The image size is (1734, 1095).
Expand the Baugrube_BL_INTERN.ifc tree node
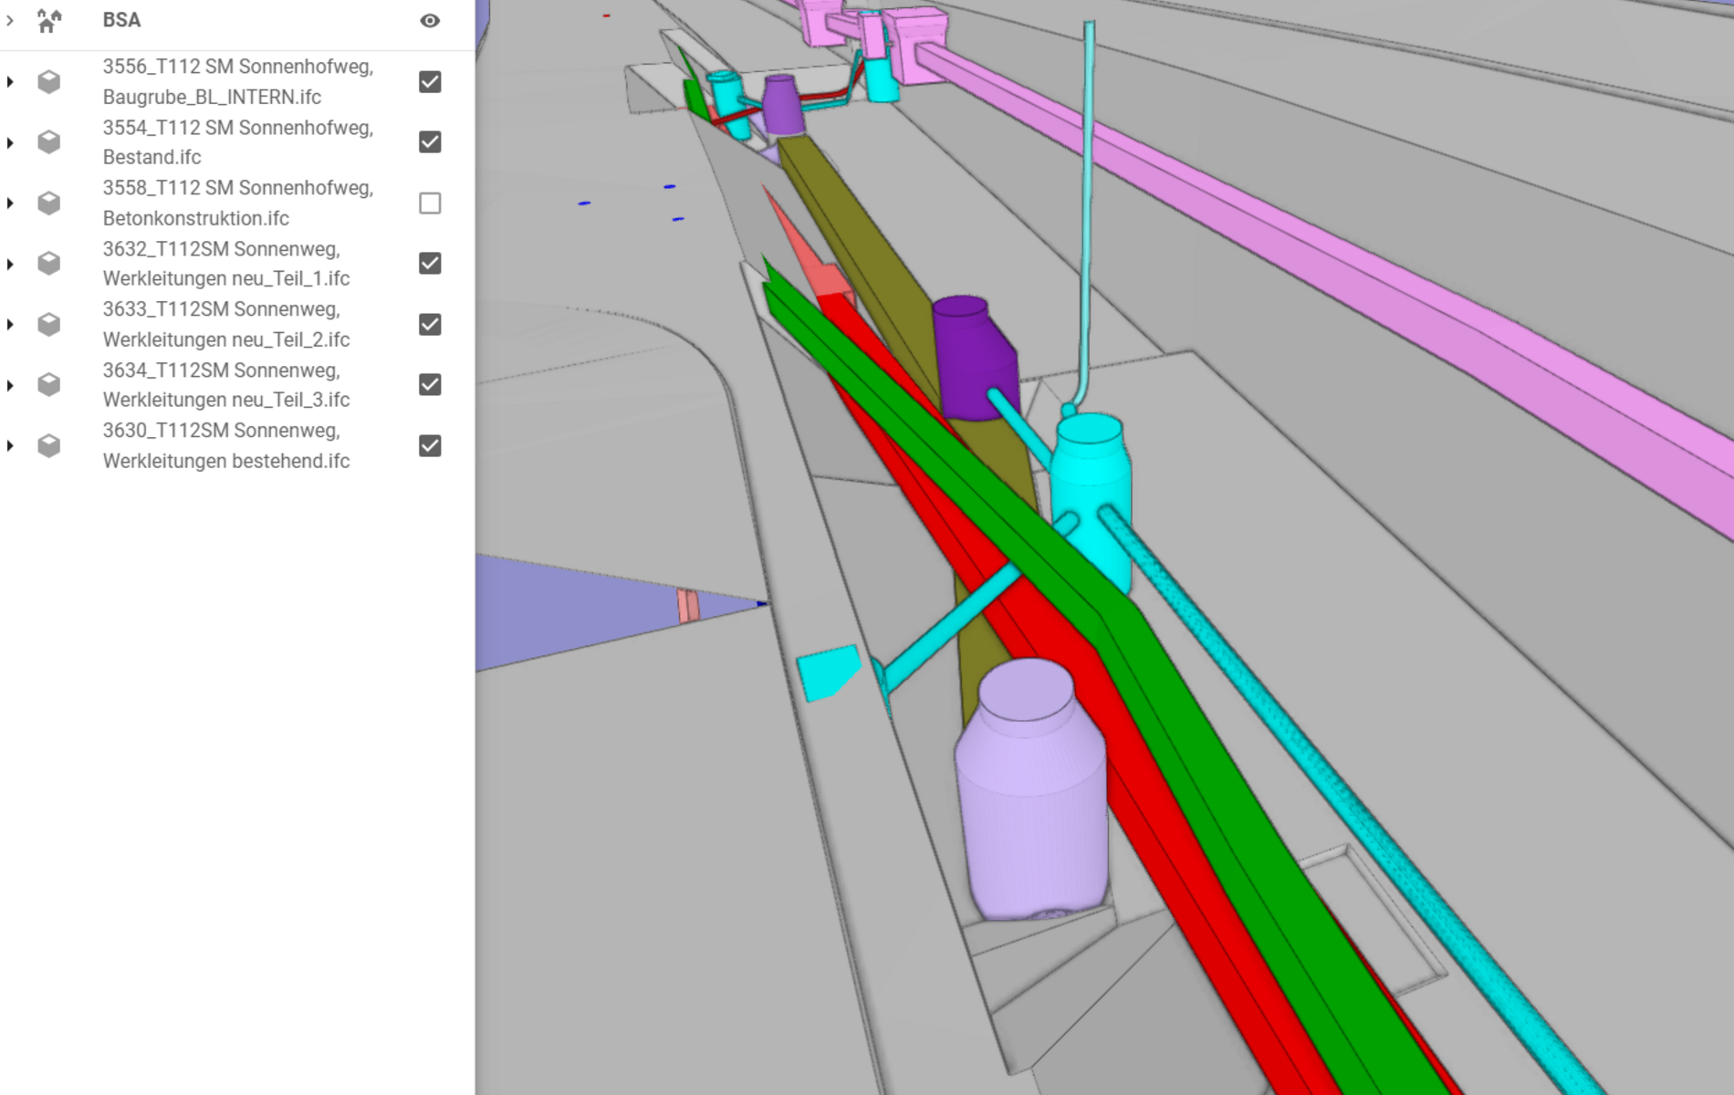coord(10,82)
